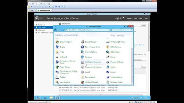Viewport: 184px width, 103px height.
Task: Open Server Manager notifications flag
Action: 123,18
